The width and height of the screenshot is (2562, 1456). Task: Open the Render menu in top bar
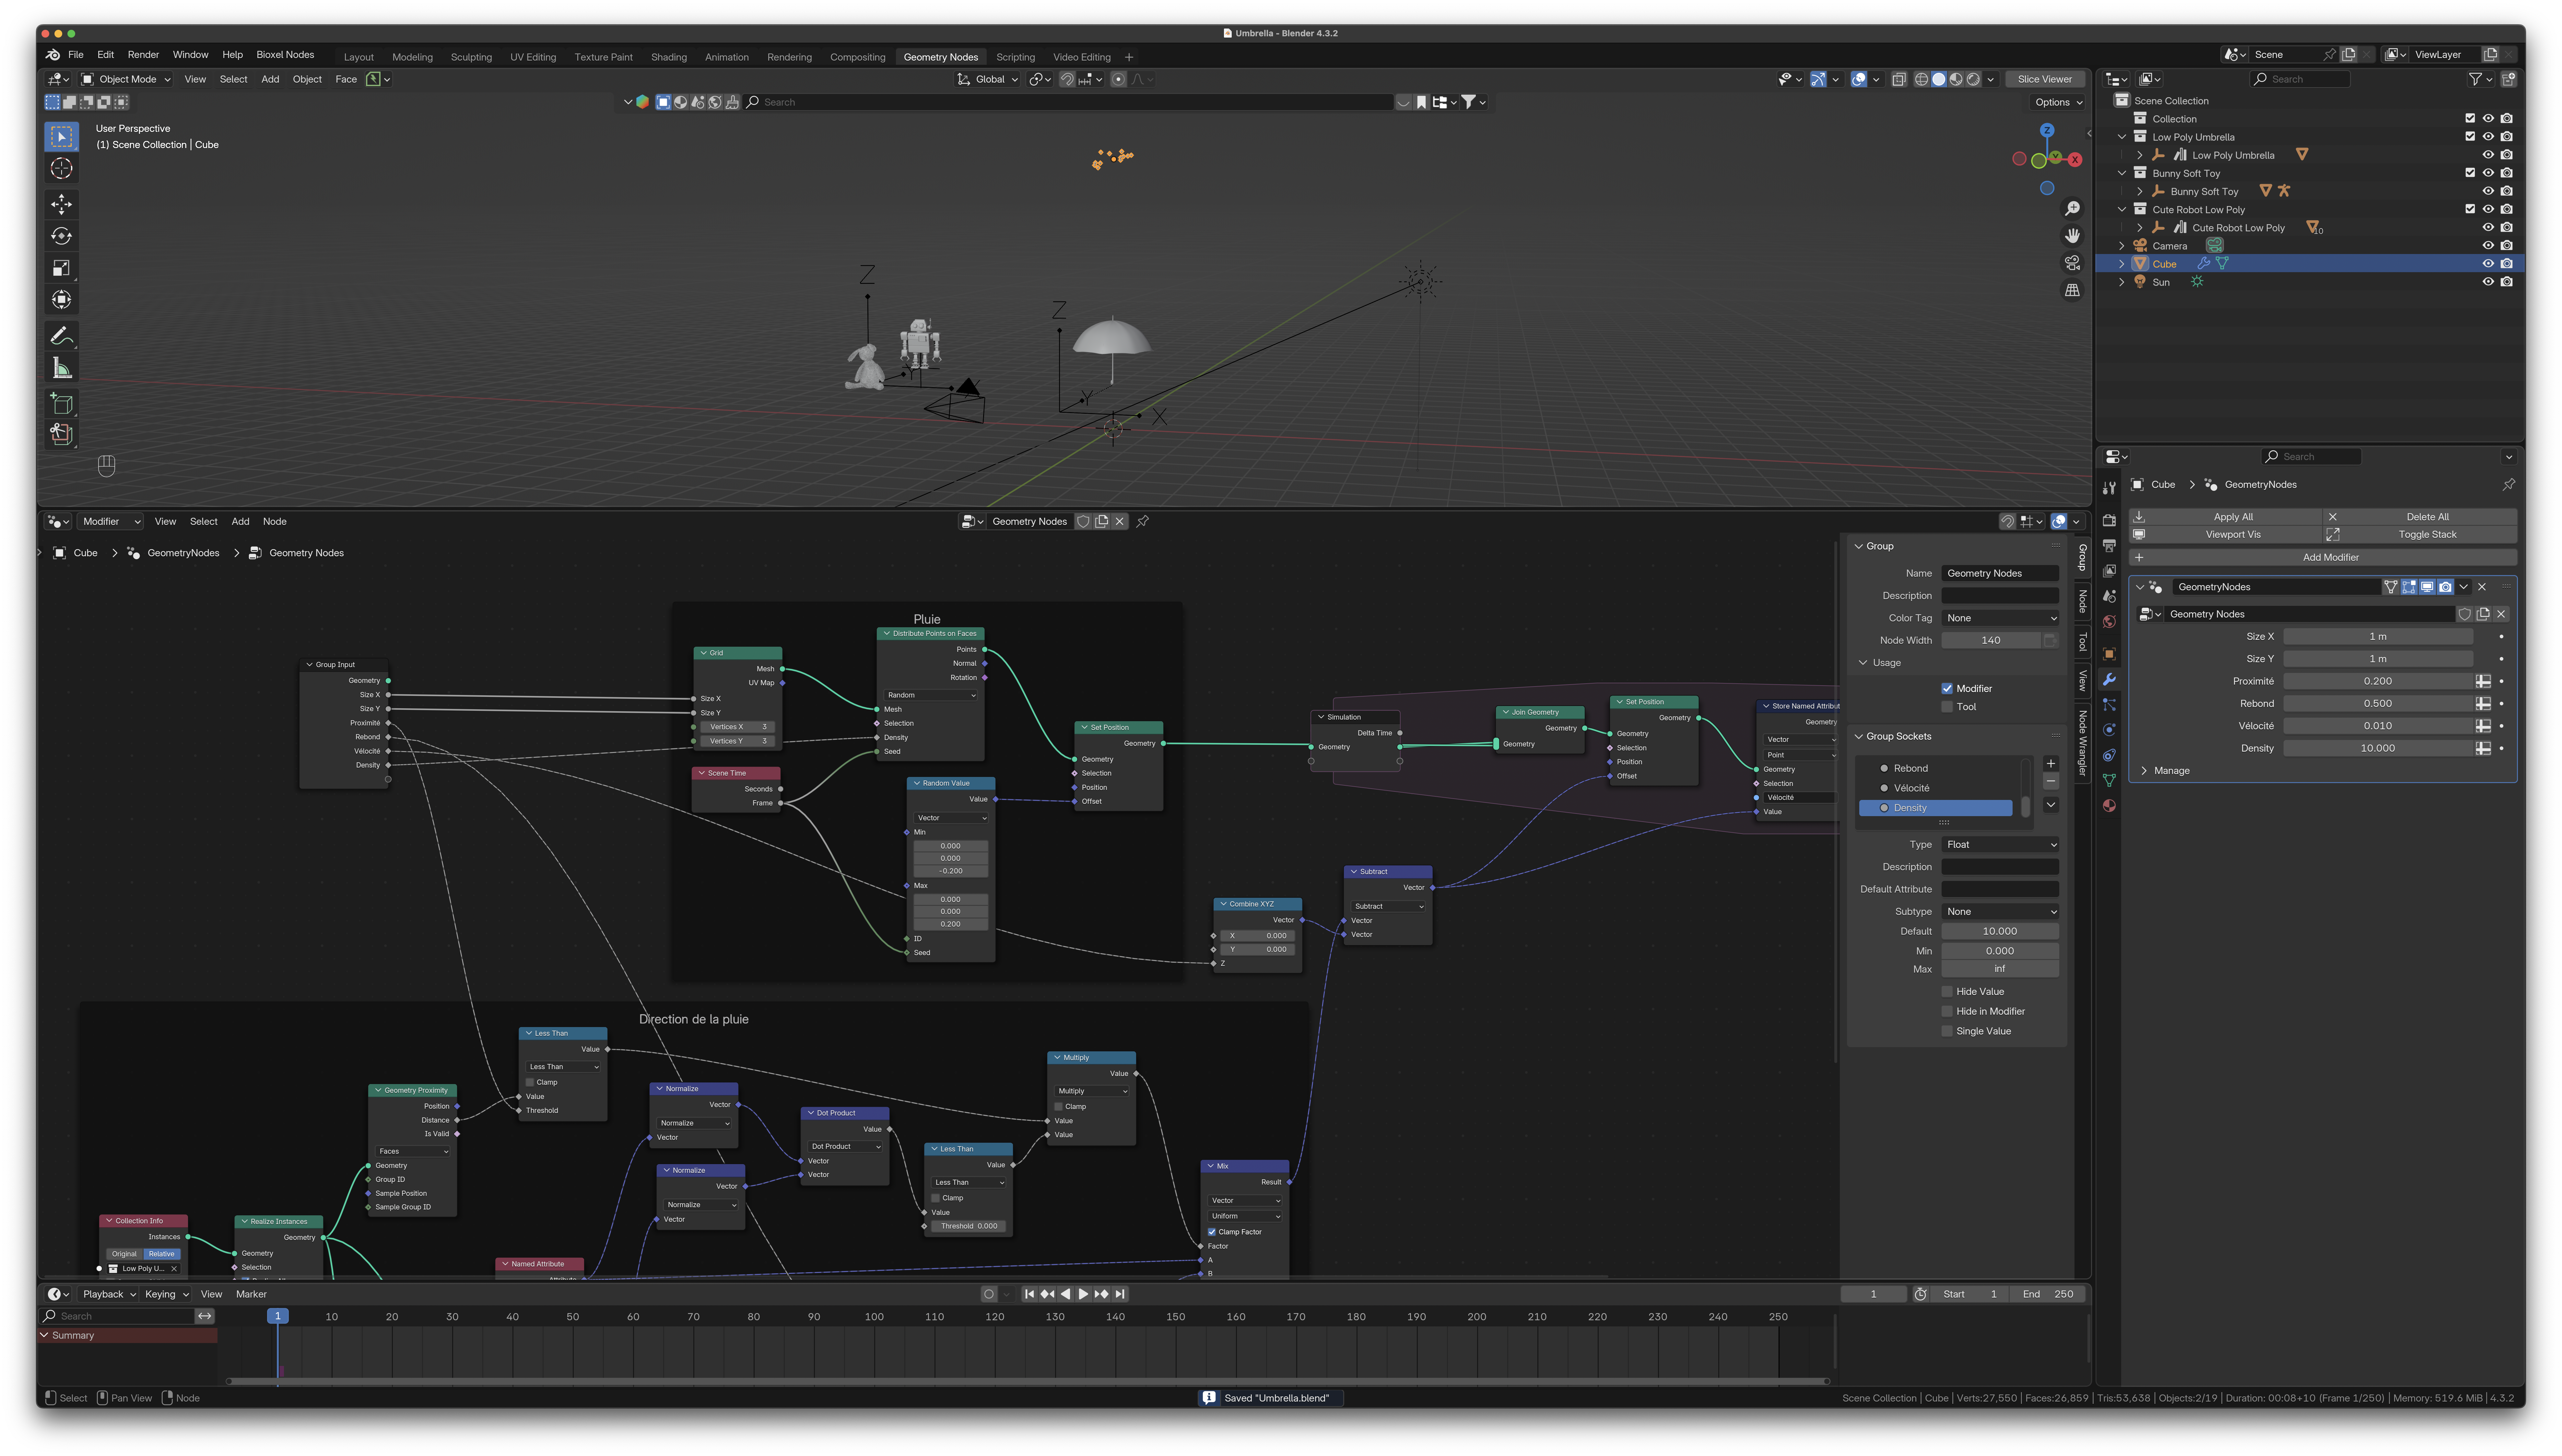(143, 55)
